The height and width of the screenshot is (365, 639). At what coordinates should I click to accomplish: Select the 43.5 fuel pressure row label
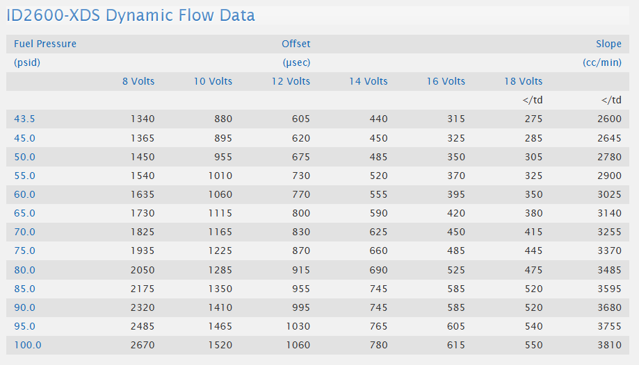24,119
